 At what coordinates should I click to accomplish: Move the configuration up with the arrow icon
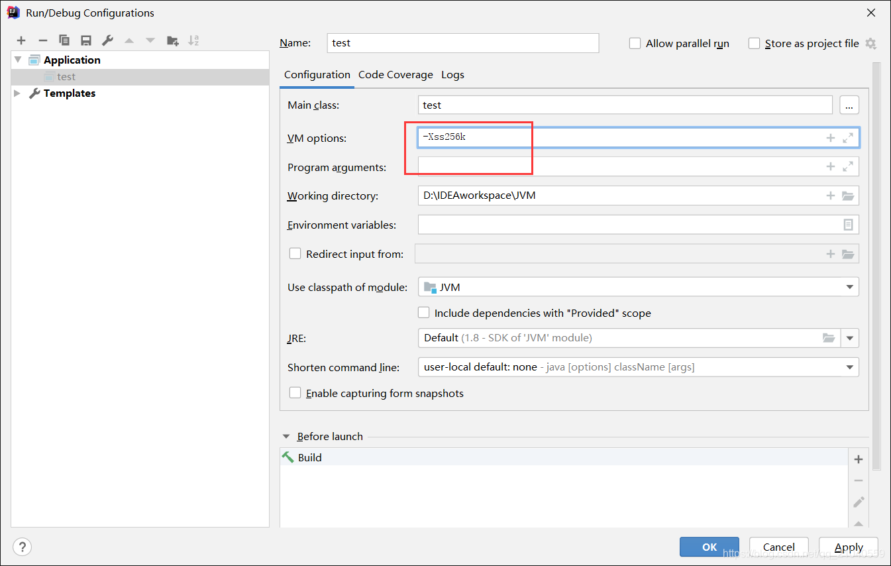129,41
